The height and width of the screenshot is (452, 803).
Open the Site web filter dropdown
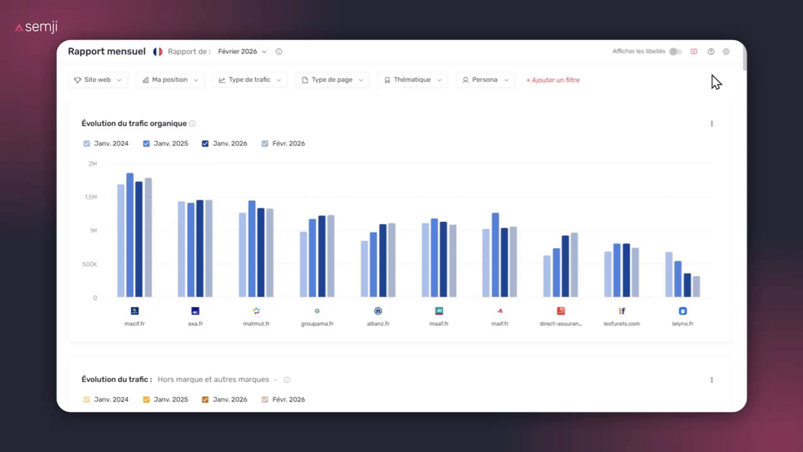(98, 80)
